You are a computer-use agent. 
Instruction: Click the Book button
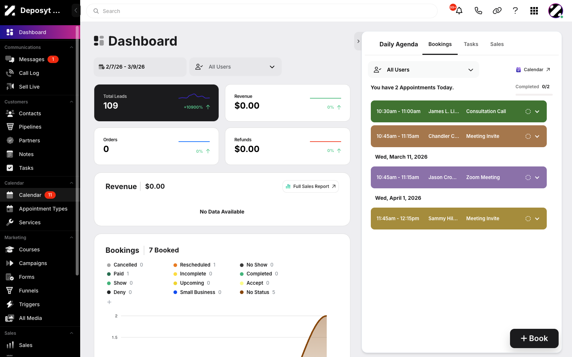(x=534, y=338)
